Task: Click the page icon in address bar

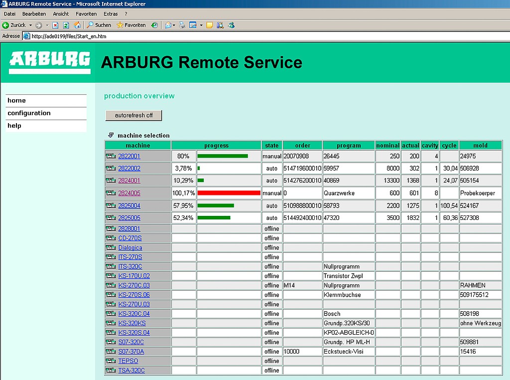Action: [27, 36]
